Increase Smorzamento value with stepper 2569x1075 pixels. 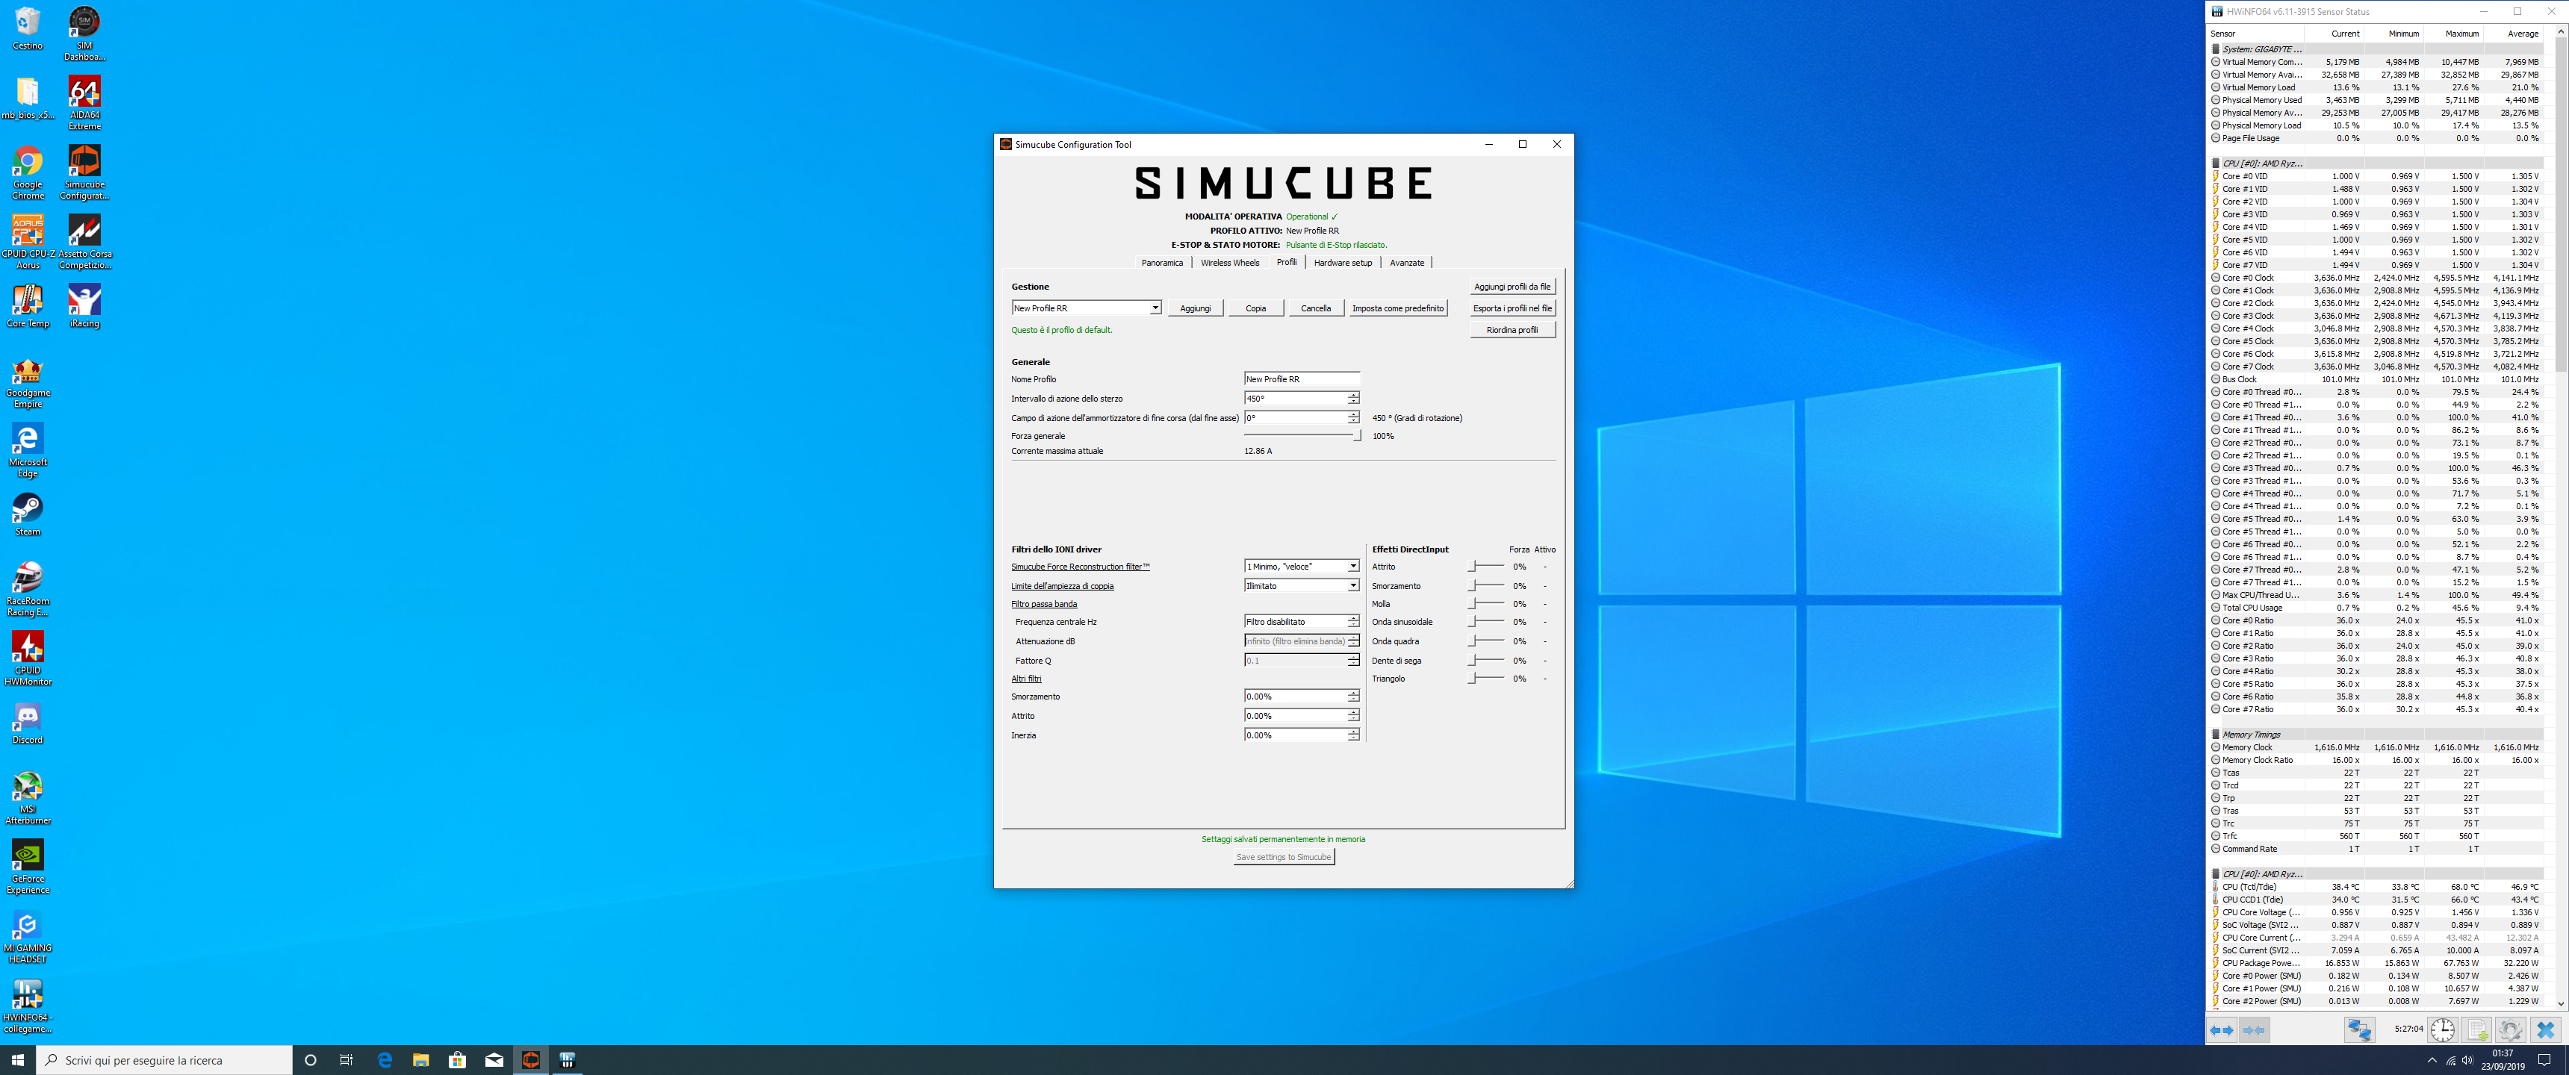tap(1353, 692)
